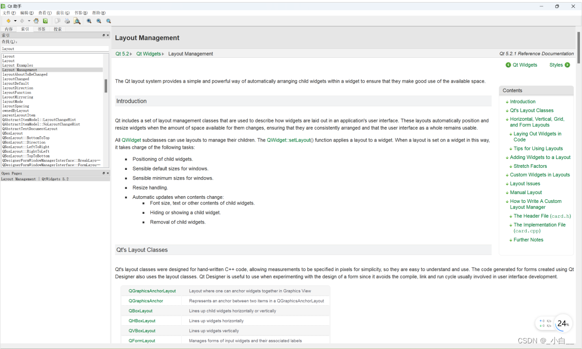Click the green arrow after Styles

[x=567, y=65]
